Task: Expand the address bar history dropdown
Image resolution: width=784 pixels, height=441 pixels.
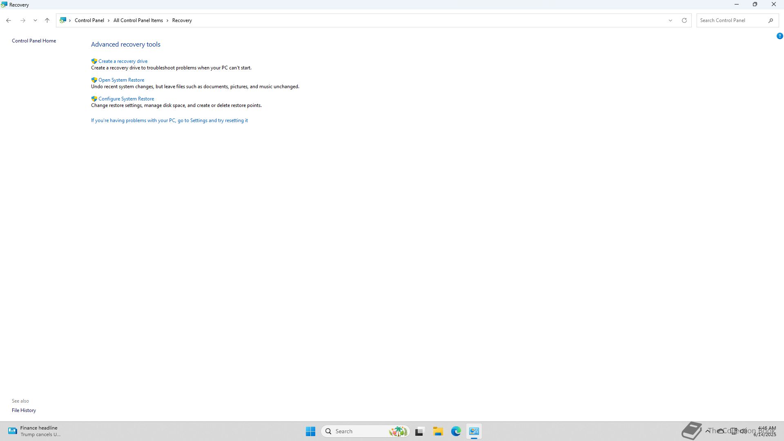Action: pyautogui.click(x=670, y=20)
